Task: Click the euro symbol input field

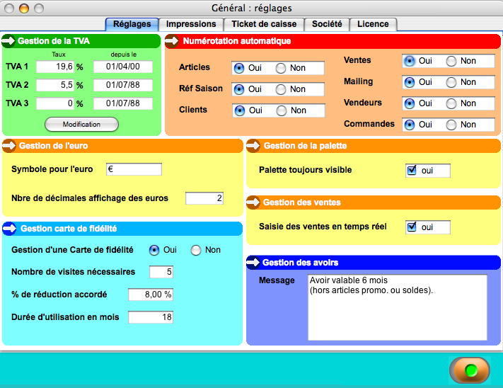Action: (134, 169)
